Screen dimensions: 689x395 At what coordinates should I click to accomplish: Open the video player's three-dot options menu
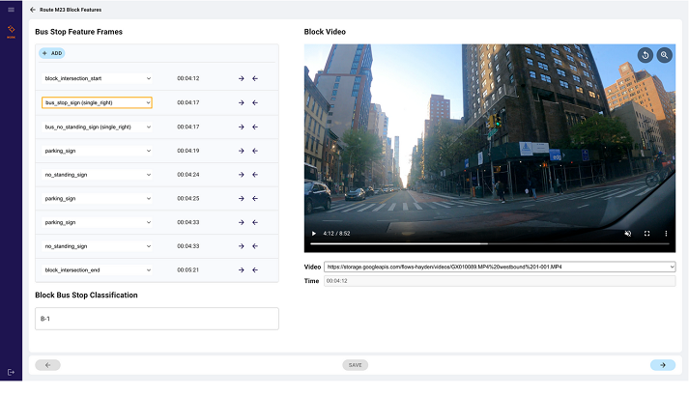[665, 234]
